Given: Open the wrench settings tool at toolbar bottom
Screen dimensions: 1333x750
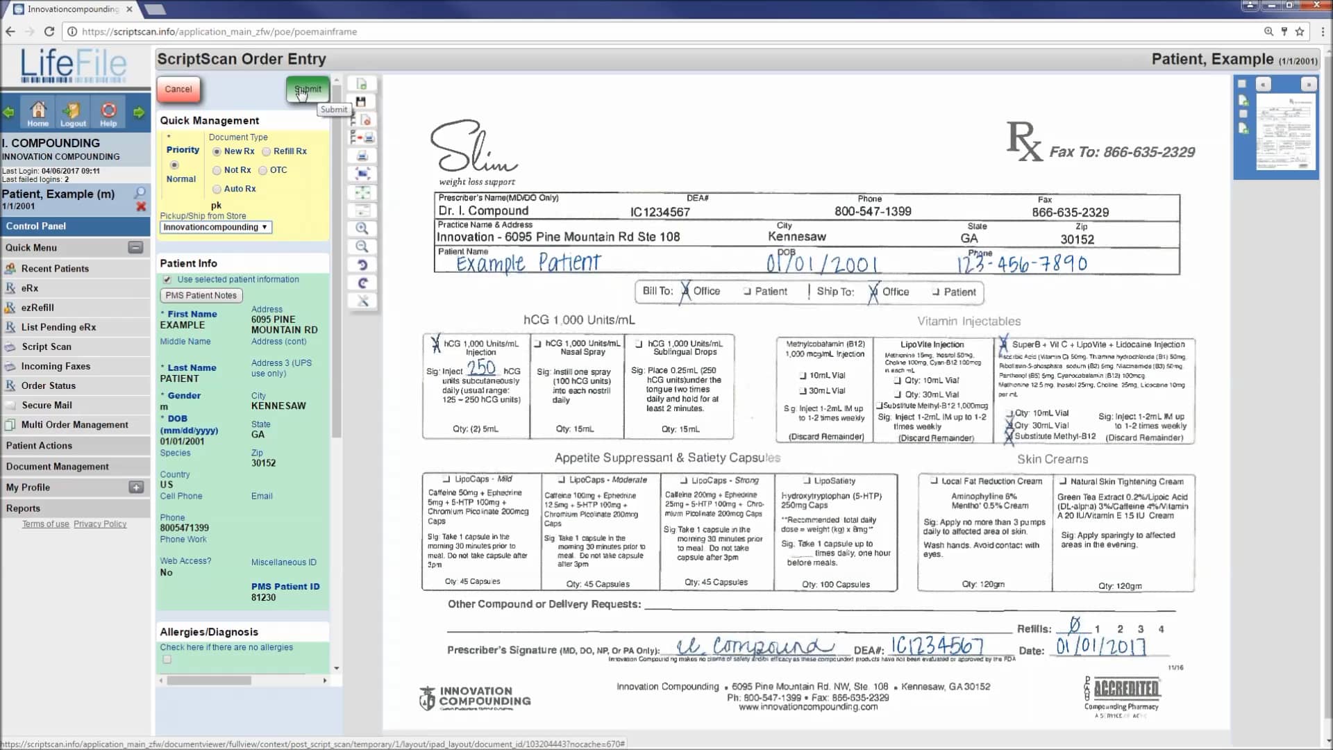Looking at the screenshot, I should pos(362,300).
